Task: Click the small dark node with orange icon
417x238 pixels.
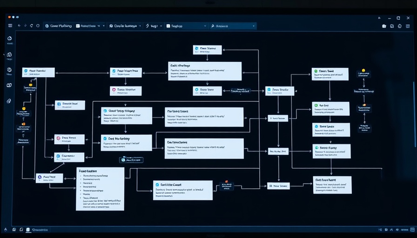Action: tap(227, 185)
